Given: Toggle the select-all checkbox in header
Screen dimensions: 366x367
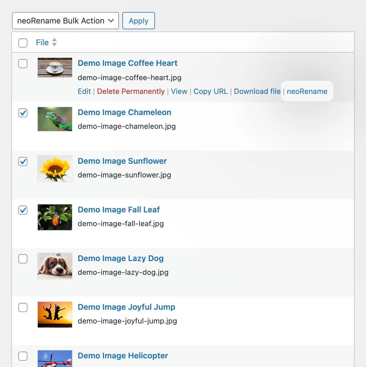Looking at the screenshot, I should click(x=23, y=43).
